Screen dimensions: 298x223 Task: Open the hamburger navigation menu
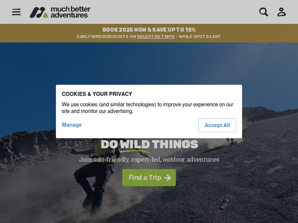tap(16, 12)
